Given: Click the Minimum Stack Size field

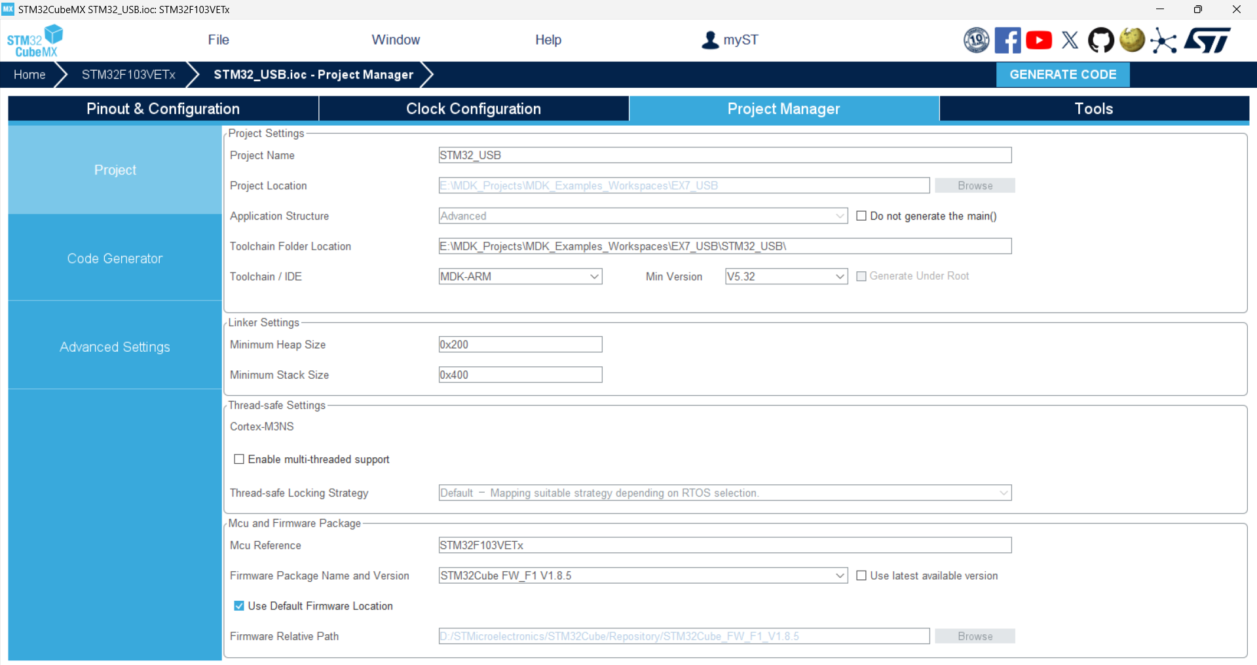Looking at the screenshot, I should (520, 375).
